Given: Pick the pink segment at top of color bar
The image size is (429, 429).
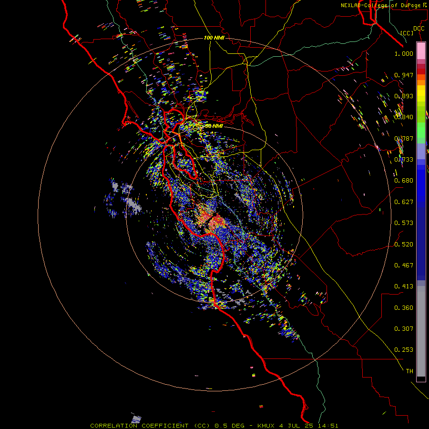Looking at the screenshot, I should (x=421, y=51).
